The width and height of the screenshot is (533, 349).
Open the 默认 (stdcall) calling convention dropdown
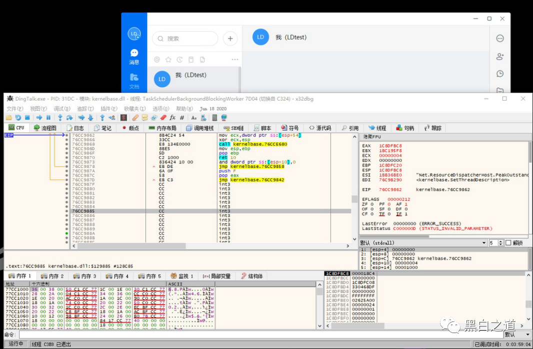(423, 243)
